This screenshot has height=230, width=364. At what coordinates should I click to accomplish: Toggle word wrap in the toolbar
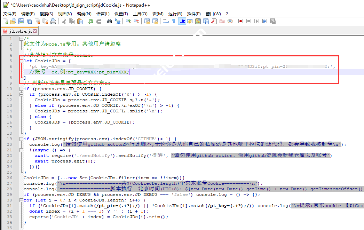pyautogui.click(x=166, y=22)
